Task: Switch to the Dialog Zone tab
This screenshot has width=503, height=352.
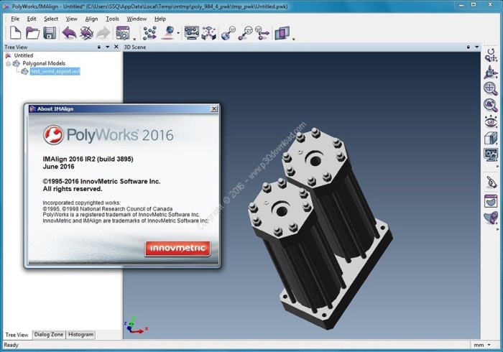Action: pyautogui.click(x=49, y=334)
